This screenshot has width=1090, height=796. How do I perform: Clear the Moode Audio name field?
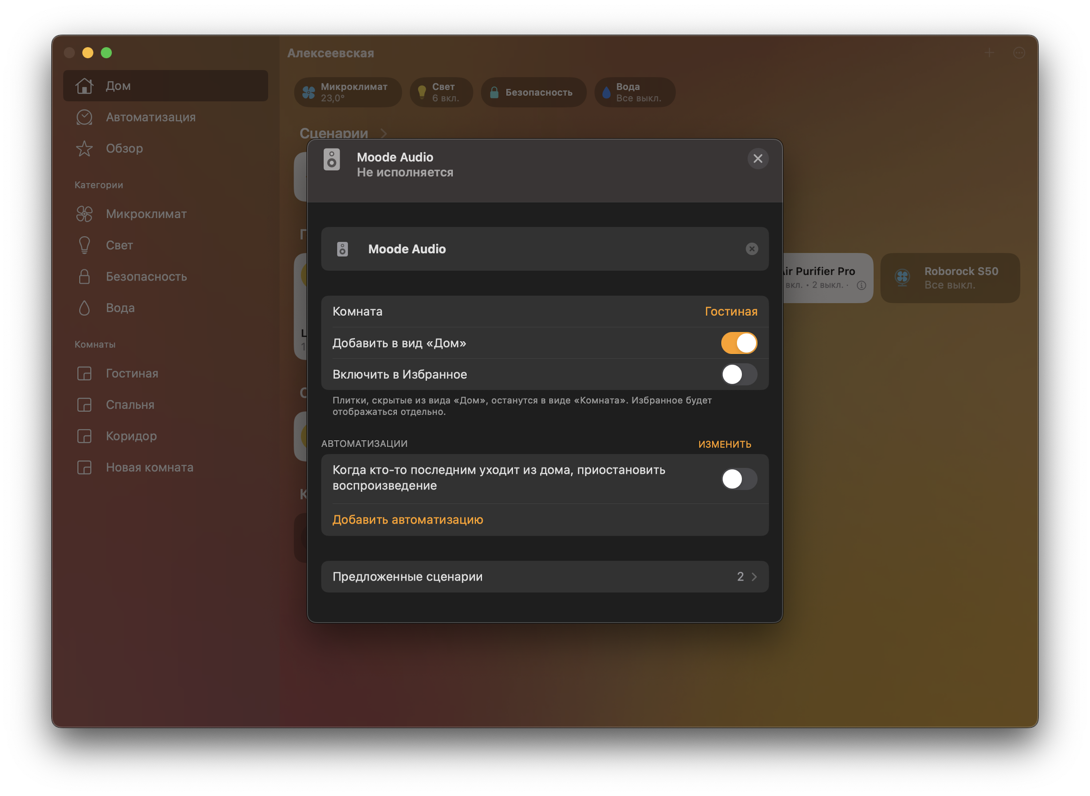point(751,249)
